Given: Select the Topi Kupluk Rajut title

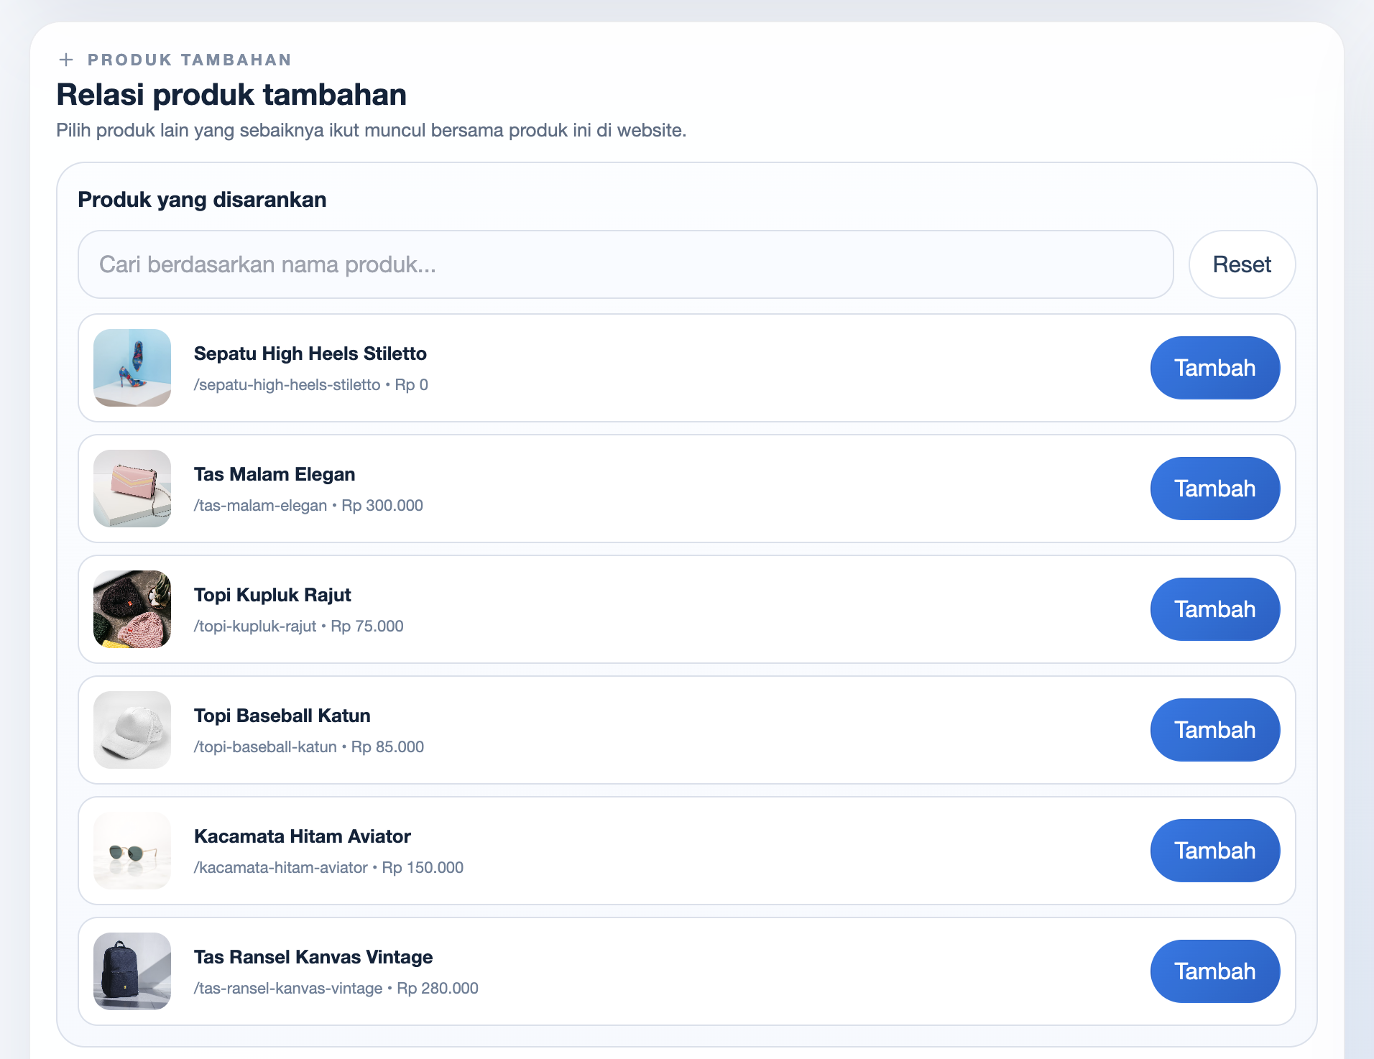Looking at the screenshot, I should [272, 595].
